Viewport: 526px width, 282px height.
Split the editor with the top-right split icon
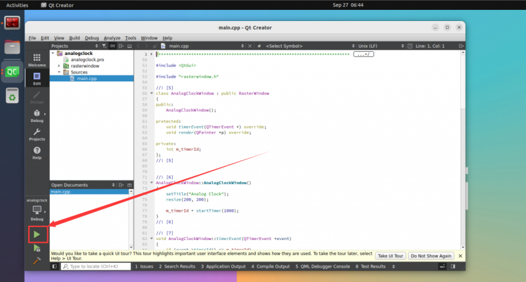coord(462,46)
